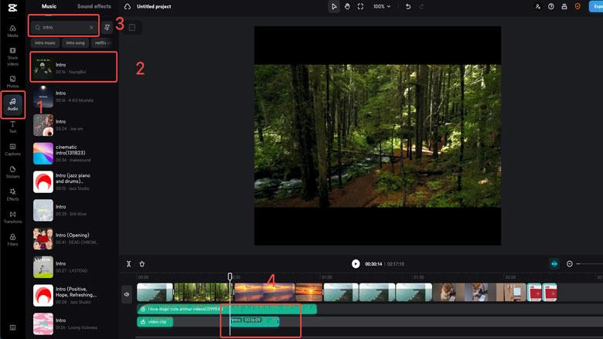The image size is (603, 339).
Task: Rename the Untitled project title
Action: point(154,6)
